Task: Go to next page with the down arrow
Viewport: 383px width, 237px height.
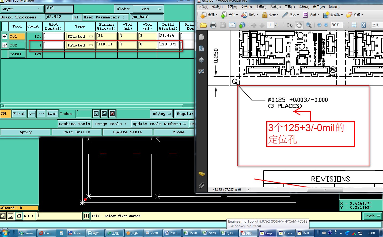Action: click(x=262, y=25)
